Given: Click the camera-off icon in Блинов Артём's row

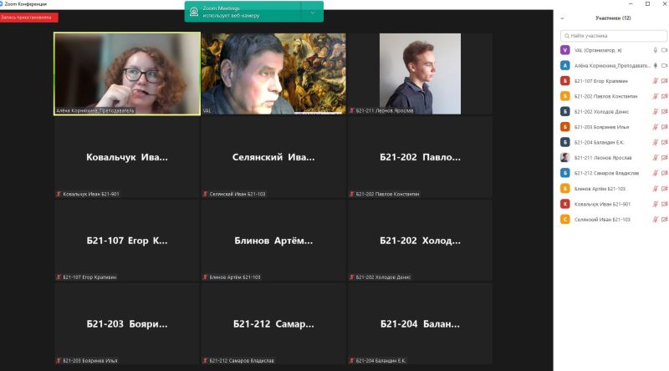Looking at the screenshot, I should click(664, 189).
